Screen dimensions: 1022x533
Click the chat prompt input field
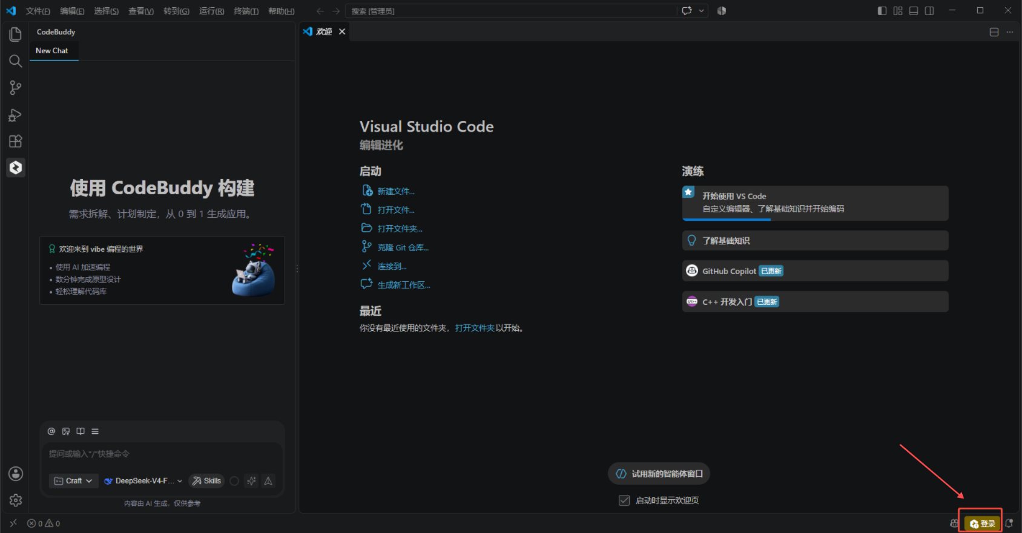pos(162,454)
